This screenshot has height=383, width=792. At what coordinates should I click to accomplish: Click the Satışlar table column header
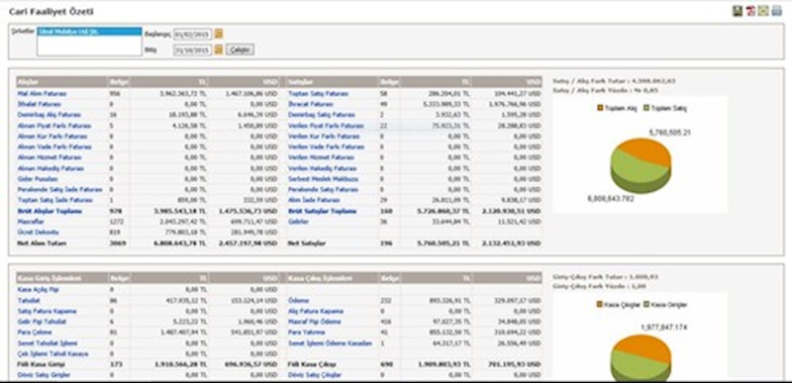pos(333,82)
